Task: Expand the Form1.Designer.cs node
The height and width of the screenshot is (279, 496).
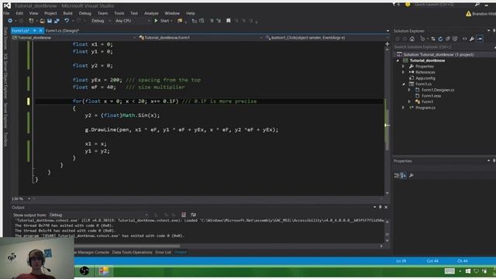Action: (x=409, y=90)
